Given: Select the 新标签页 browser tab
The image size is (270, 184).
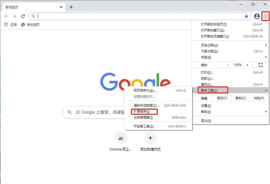Looking at the screenshot, I should tap(34, 7).
